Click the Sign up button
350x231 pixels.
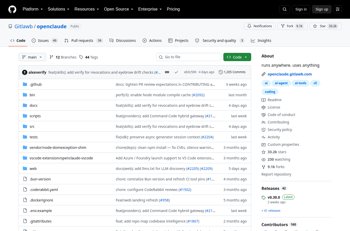point(322,9)
